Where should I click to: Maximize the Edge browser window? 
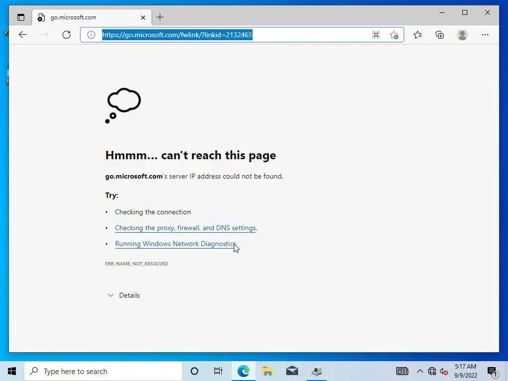(464, 12)
